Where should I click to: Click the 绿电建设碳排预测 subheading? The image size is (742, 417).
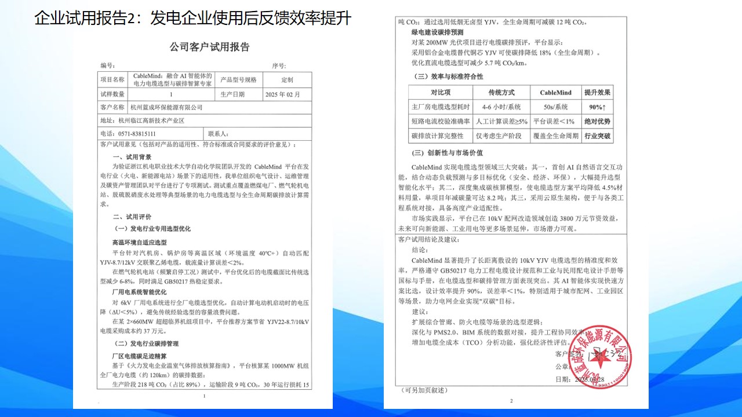pyautogui.click(x=439, y=32)
